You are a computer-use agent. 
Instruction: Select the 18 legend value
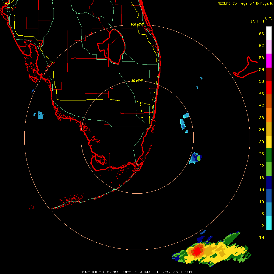point(262,178)
